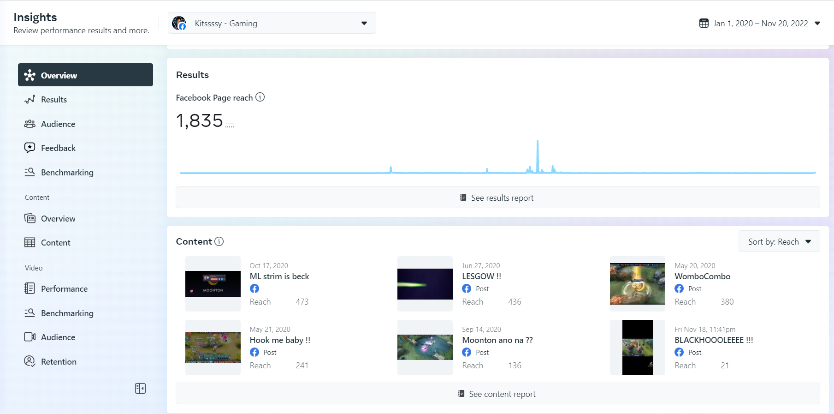
Task: Click the report icon in See results report
Action: (463, 198)
